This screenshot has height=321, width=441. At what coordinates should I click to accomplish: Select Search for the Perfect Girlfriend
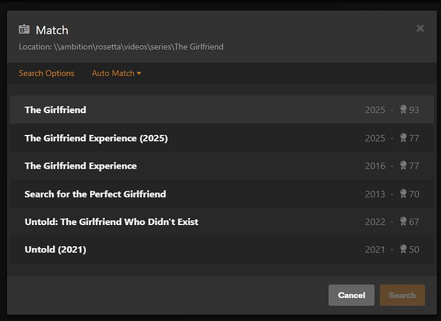[95, 194]
